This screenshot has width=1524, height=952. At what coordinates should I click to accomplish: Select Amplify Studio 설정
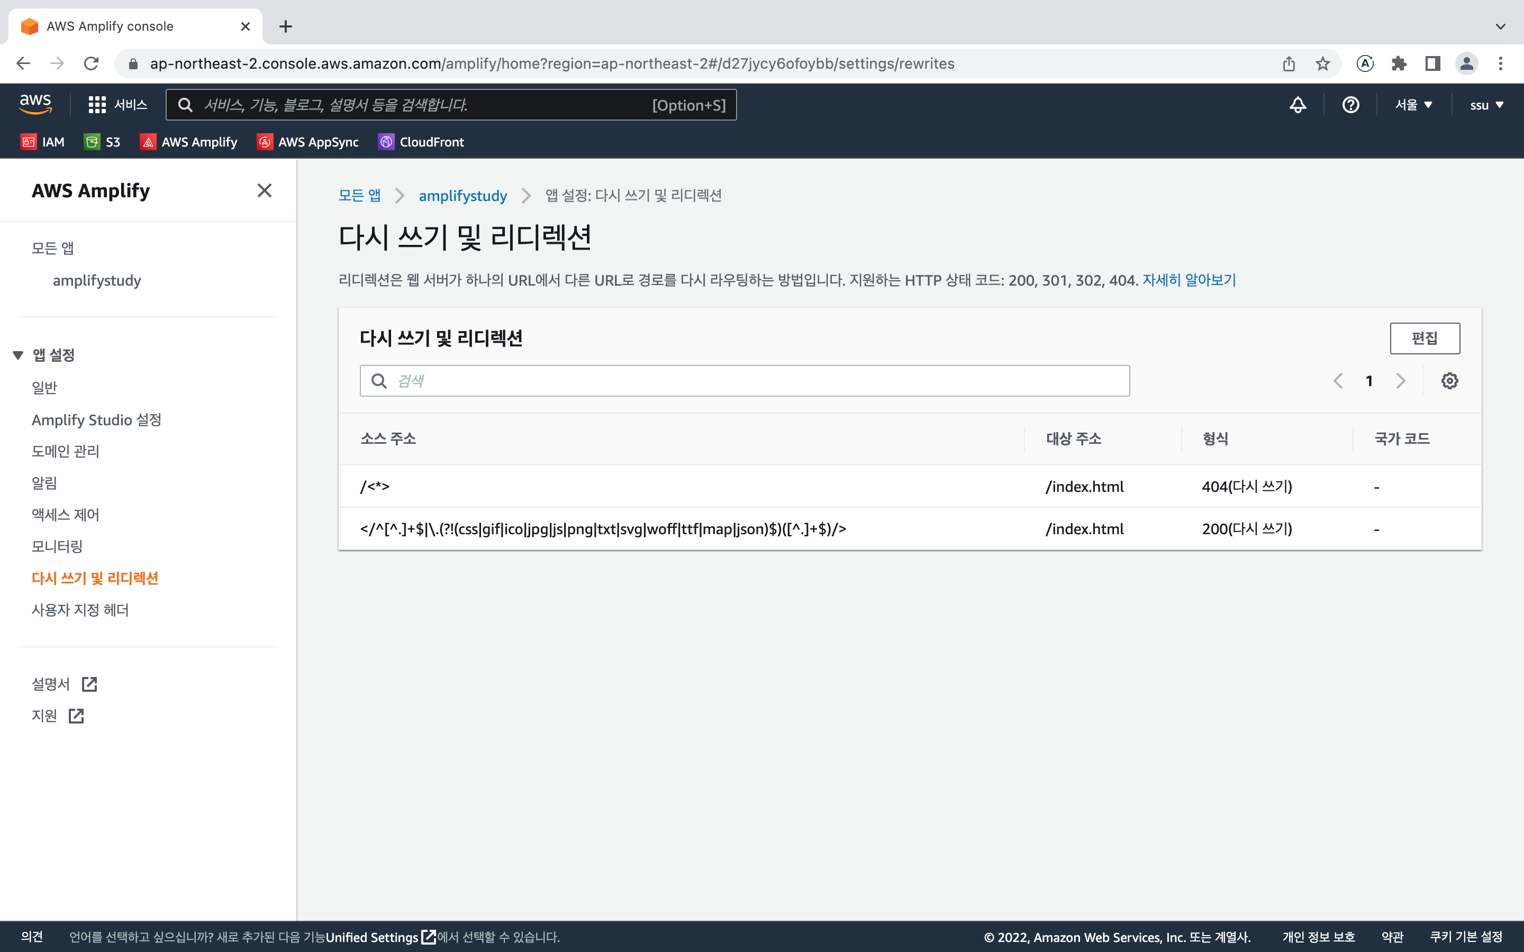[x=97, y=419]
